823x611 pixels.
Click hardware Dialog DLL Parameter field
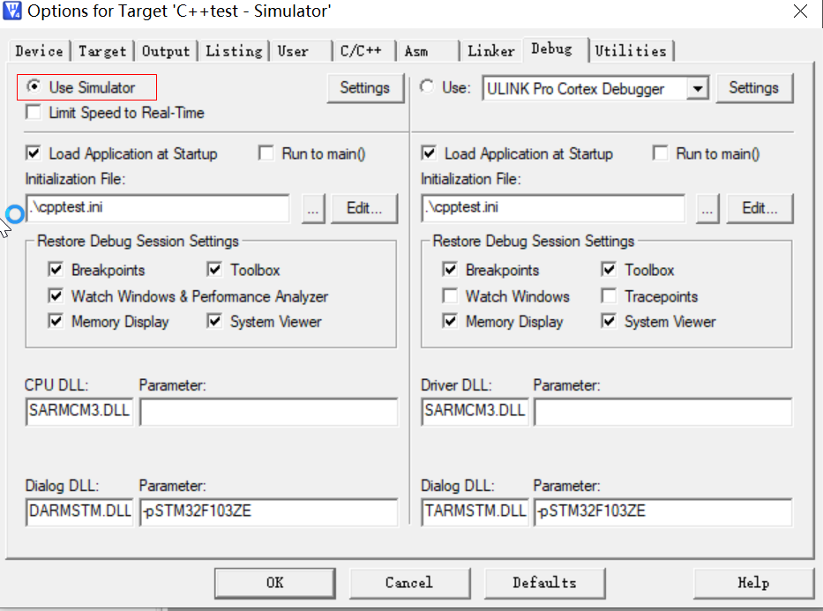click(663, 512)
